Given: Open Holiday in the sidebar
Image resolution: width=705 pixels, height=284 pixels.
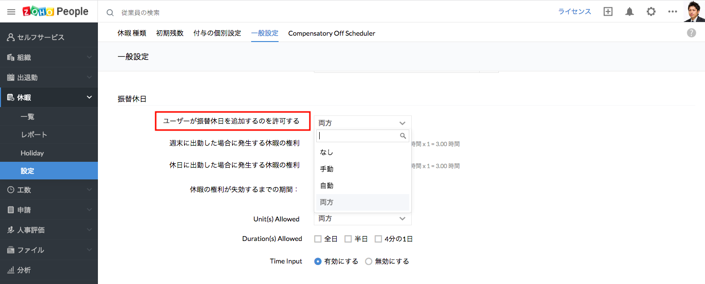Looking at the screenshot, I should click(x=32, y=153).
